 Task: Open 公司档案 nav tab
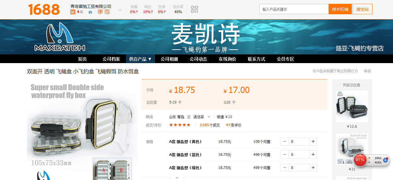click(x=111, y=59)
